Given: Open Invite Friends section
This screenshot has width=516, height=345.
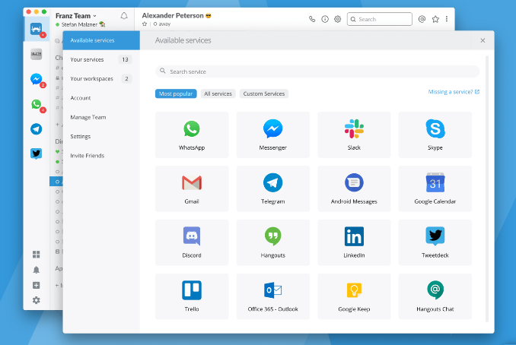Looking at the screenshot, I should (x=101, y=156).
